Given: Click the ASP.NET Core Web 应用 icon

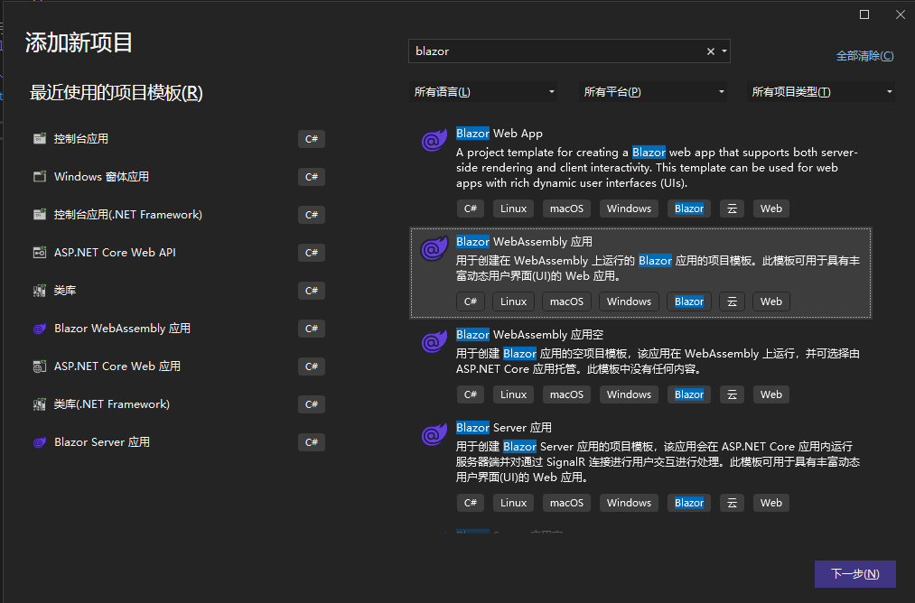Looking at the screenshot, I should tap(40, 366).
